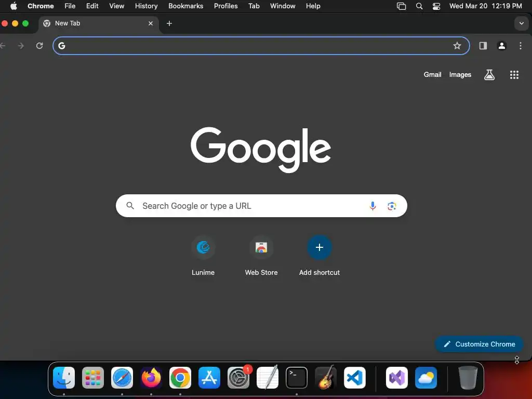Open Launchpad from the Dock
Viewport: 532px width, 399px height.
93,378
